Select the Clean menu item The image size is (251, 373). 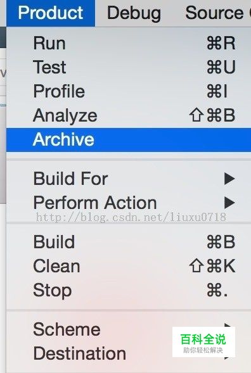pos(129,266)
